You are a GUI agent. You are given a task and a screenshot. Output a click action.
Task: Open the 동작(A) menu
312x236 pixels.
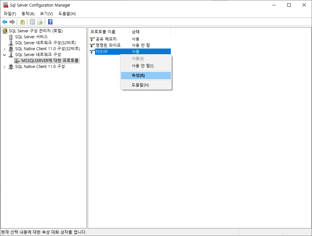(28, 14)
